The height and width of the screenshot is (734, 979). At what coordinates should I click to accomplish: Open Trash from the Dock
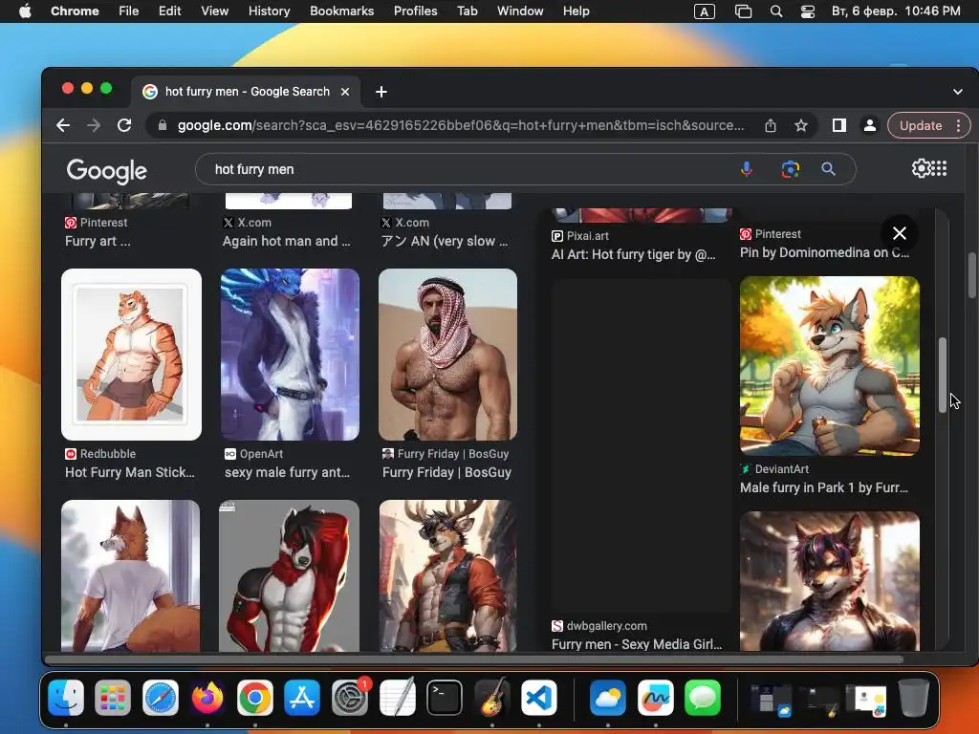pos(913,698)
